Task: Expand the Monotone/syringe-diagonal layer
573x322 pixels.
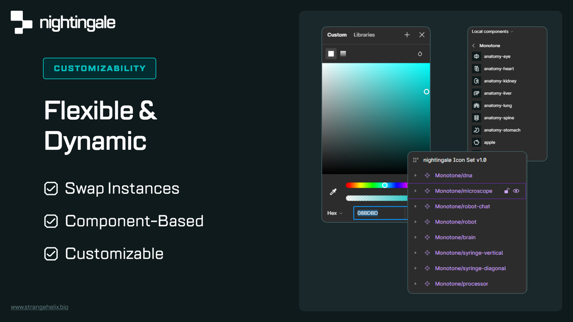Action: (416, 268)
